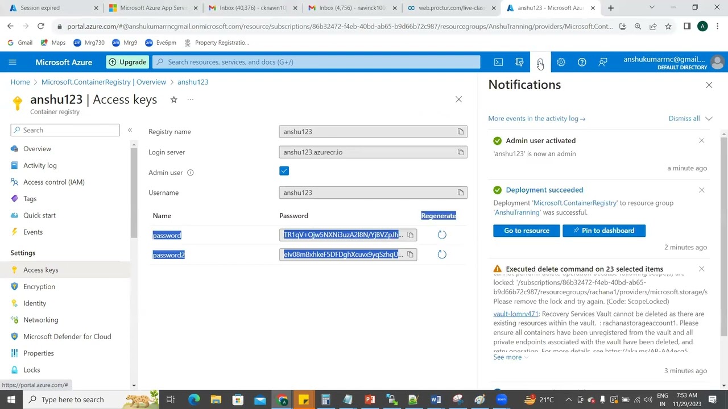The height and width of the screenshot is (409, 728).
Task: Switch to Session expired browser tab
Action: pos(52,8)
